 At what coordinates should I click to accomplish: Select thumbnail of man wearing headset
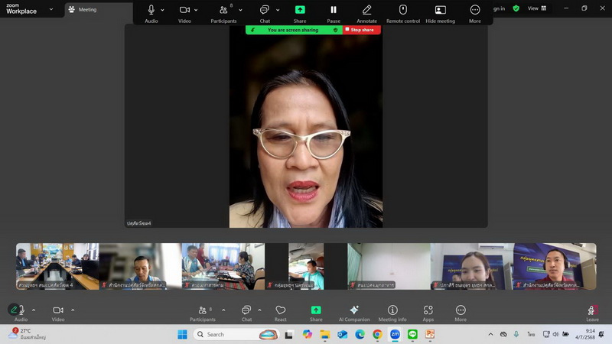(555, 266)
